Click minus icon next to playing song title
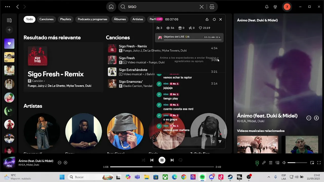The image size is (324, 182). click(x=59, y=163)
